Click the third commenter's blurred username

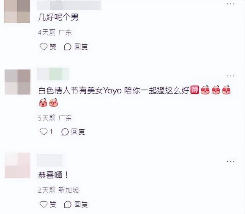[49, 160]
